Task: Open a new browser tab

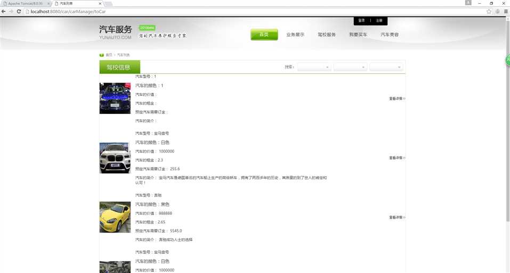Action: [108, 4]
